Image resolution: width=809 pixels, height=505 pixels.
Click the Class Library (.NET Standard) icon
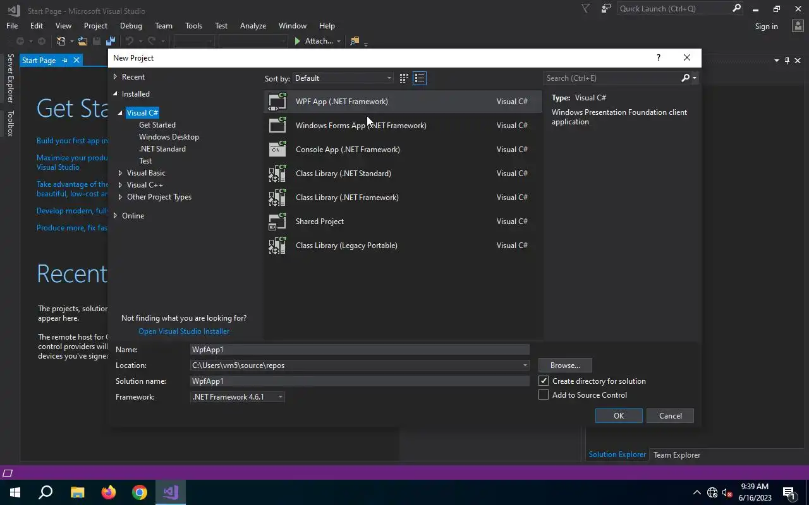pos(277,174)
